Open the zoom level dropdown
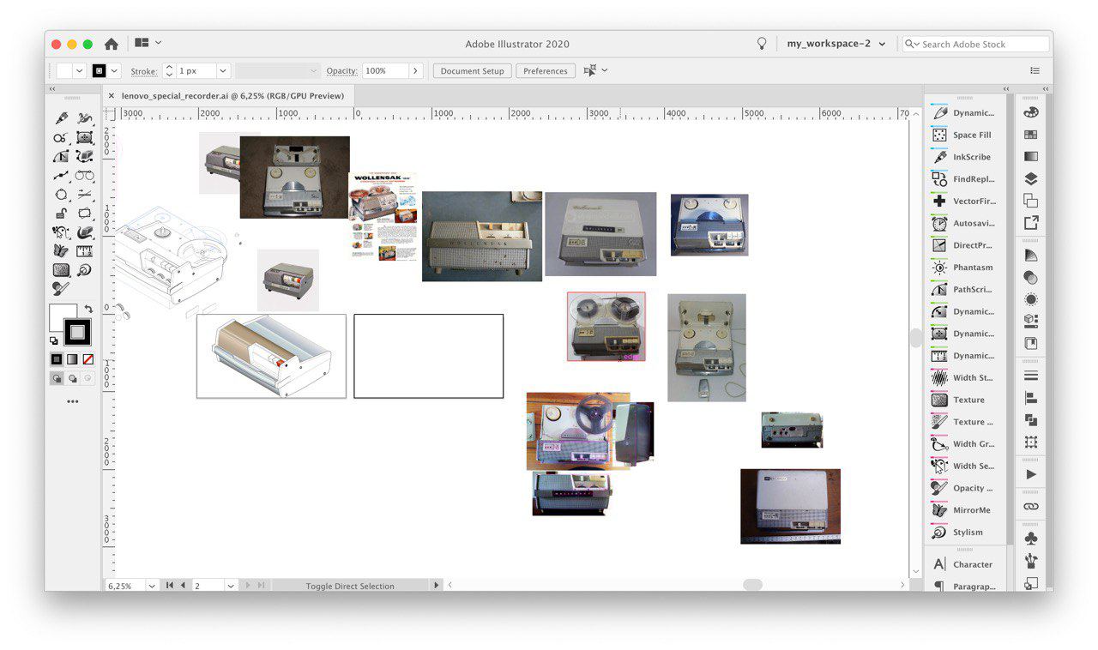1098x650 pixels. click(152, 586)
